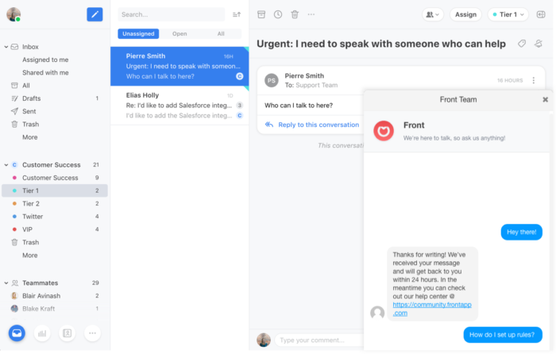Switch to the Unassigned tab

point(138,33)
